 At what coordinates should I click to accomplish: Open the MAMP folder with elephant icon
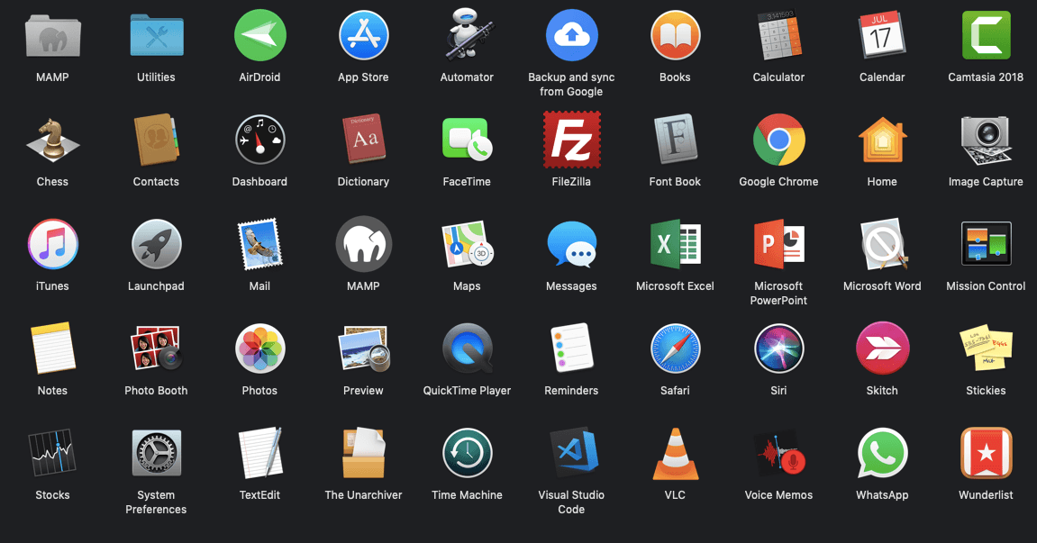[52, 36]
